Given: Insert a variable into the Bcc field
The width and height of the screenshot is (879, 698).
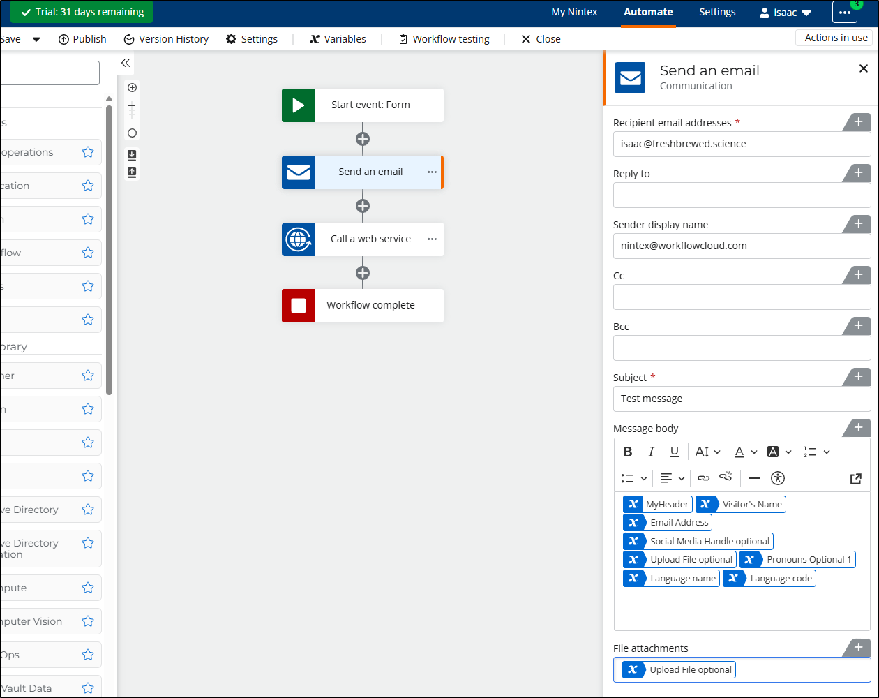Looking at the screenshot, I should coord(857,326).
